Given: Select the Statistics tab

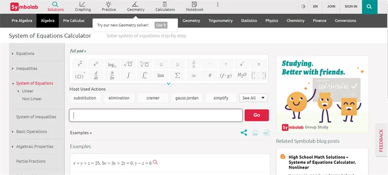Looking at the screenshot, I should click(x=249, y=20).
